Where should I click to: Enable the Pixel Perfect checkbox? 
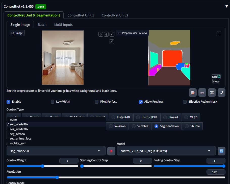[96, 102]
